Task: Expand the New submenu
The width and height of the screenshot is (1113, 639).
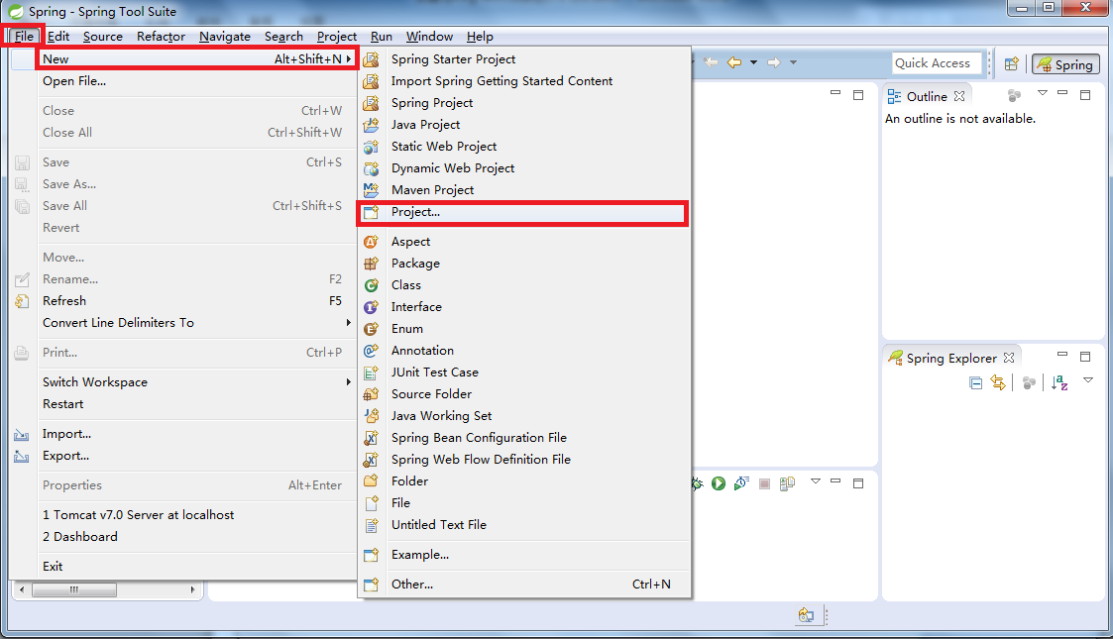Action: 183,58
